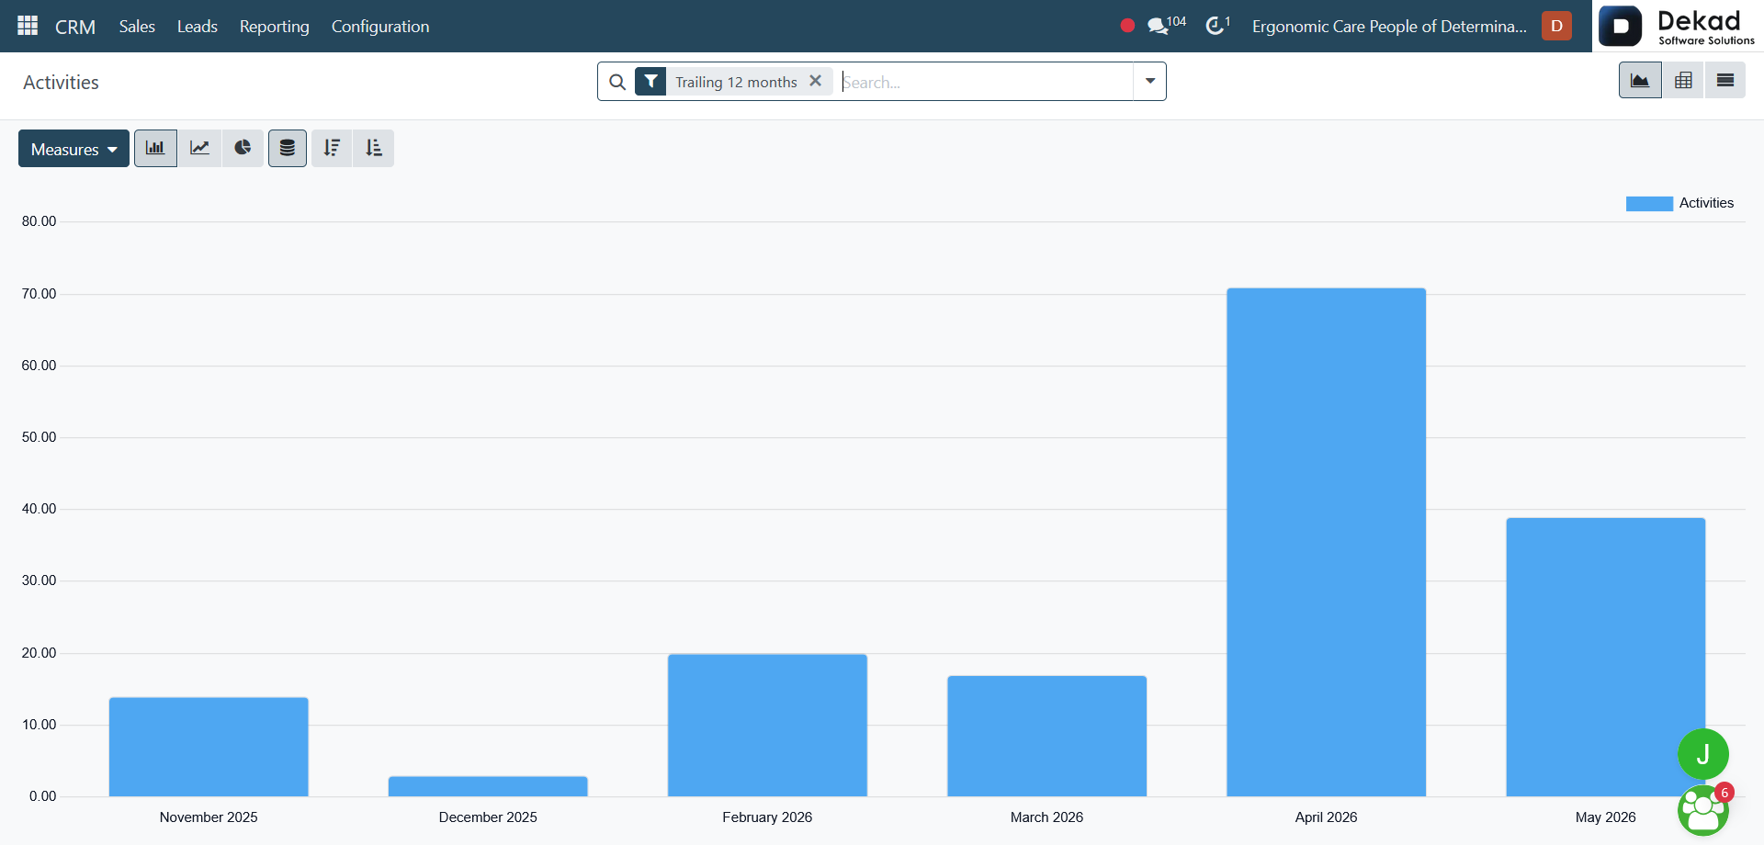1764x845 pixels.
Task: Switch to pie chart mode
Action: click(x=243, y=148)
